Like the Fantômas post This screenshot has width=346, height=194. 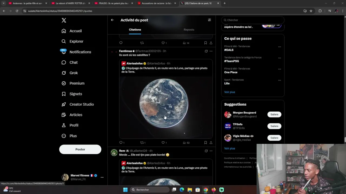[x=164, y=143]
